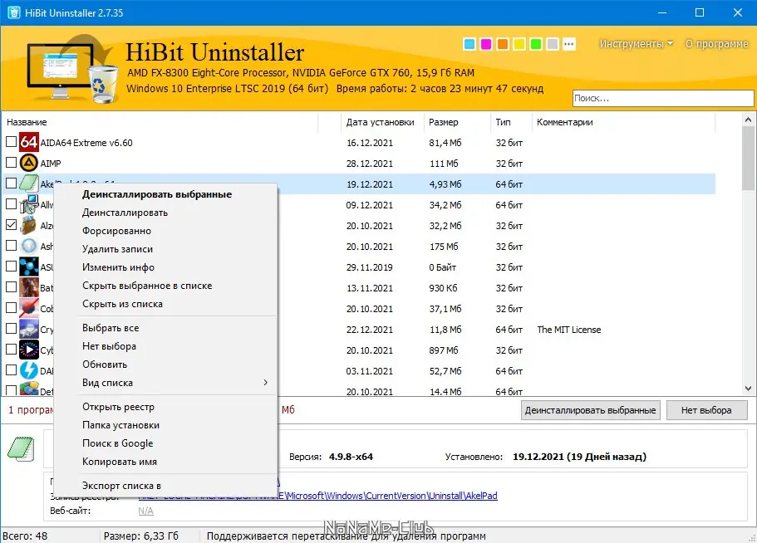
Task: Click The MIT License comment cell
Action: pyautogui.click(x=569, y=330)
